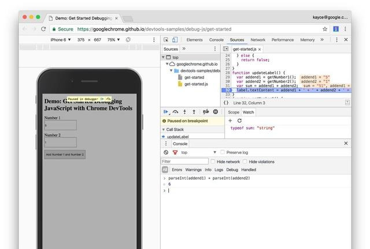Enable the Preserve log checkbox
Viewport: 370px width, 249px height.
click(222, 152)
